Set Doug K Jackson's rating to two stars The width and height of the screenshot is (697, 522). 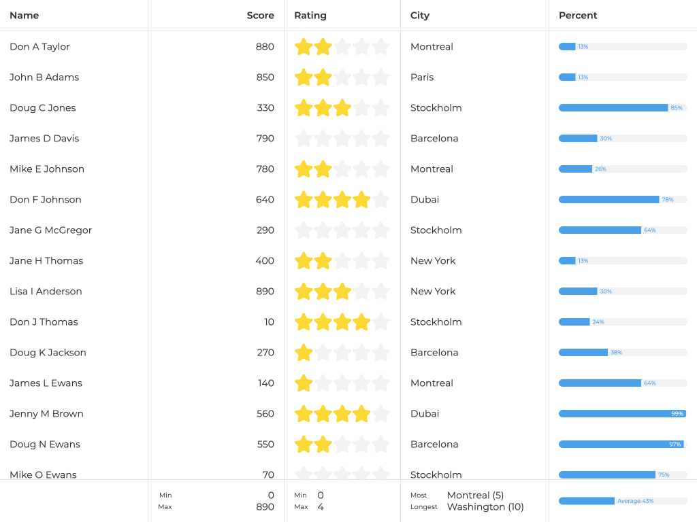[323, 353]
